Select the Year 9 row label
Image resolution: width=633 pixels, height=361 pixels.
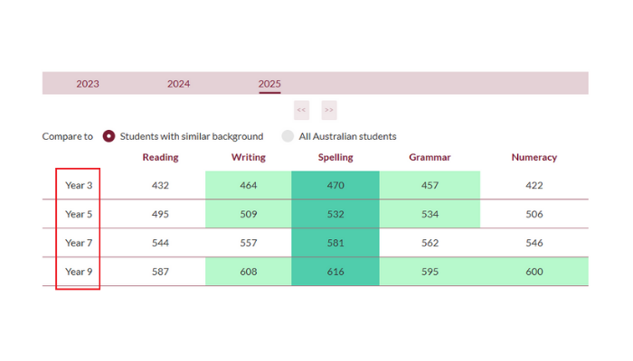pos(79,272)
